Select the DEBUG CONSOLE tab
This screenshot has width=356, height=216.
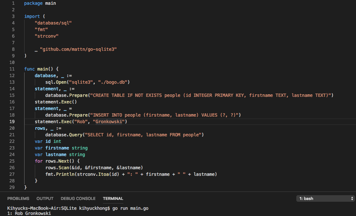click(x=78, y=198)
